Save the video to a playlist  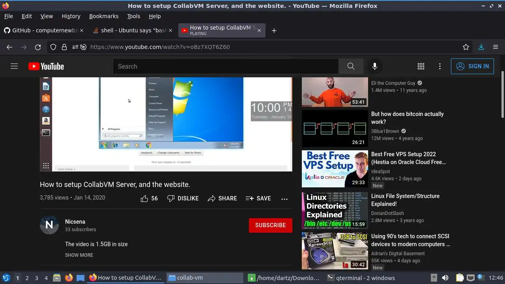click(x=258, y=198)
